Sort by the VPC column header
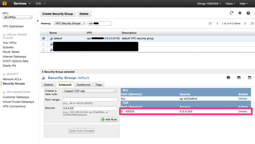 (x=89, y=33)
